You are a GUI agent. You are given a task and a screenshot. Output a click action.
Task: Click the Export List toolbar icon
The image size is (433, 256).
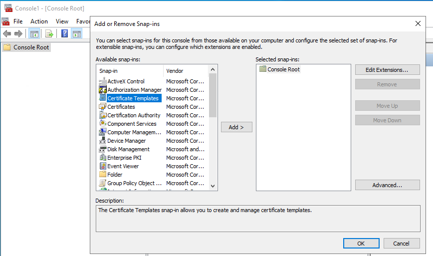[49, 34]
